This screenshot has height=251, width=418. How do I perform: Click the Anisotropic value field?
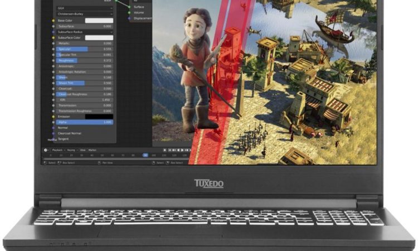click(x=85, y=66)
